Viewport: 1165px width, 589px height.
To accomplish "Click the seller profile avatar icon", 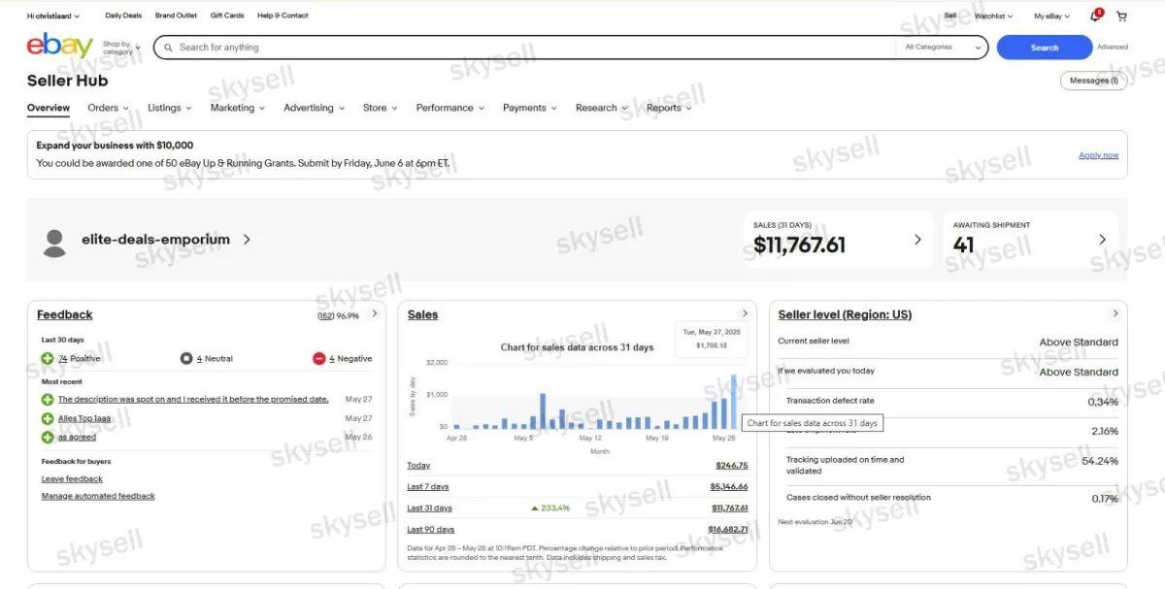I will click(x=54, y=243).
